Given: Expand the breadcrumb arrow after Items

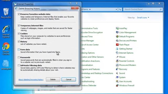Looking at the screenshot, I should pos(90,9).
